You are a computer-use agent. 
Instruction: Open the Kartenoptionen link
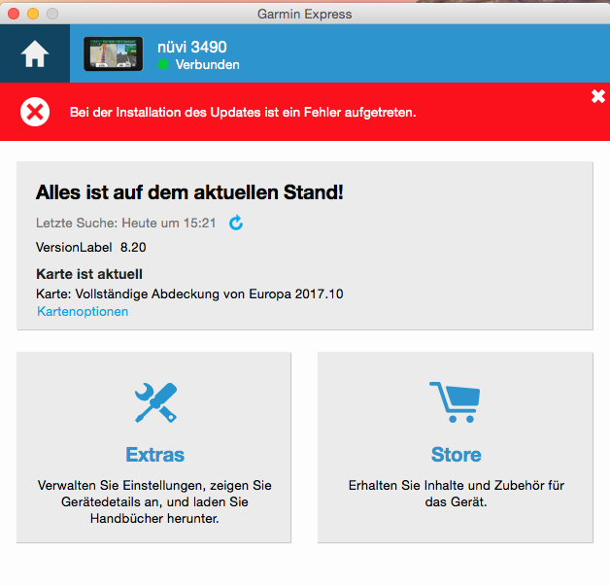tap(83, 312)
